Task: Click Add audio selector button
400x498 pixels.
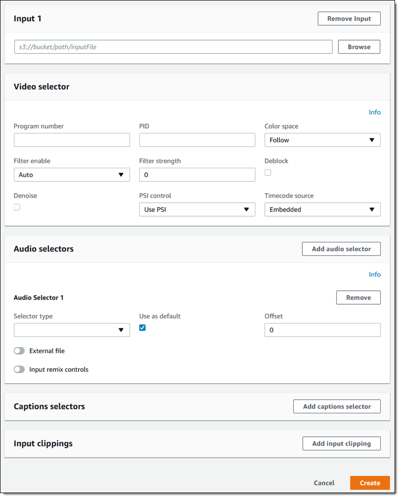Action: click(x=341, y=249)
